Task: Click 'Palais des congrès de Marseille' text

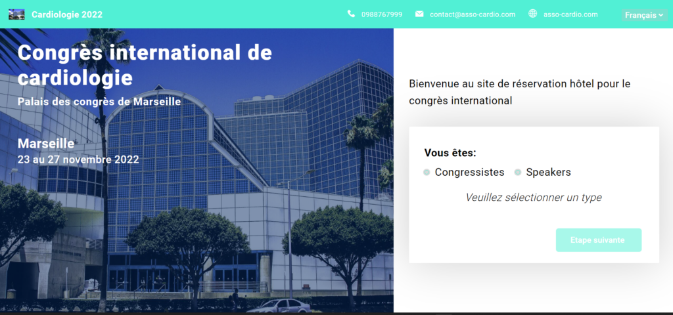Action: click(99, 102)
